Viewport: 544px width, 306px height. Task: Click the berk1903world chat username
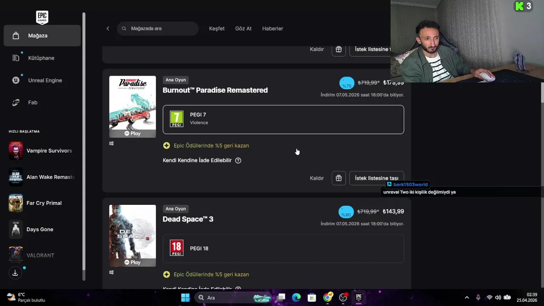(411, 184)
